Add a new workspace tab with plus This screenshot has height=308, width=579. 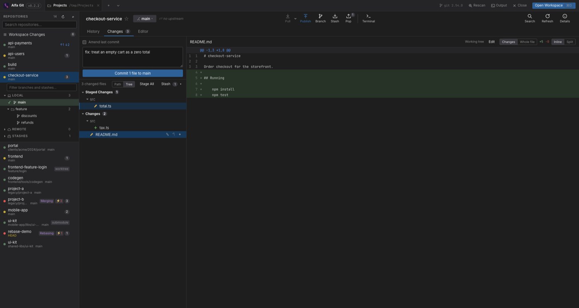108,5
